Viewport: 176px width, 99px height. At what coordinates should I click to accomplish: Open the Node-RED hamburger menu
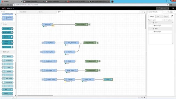tap(173, 9)
